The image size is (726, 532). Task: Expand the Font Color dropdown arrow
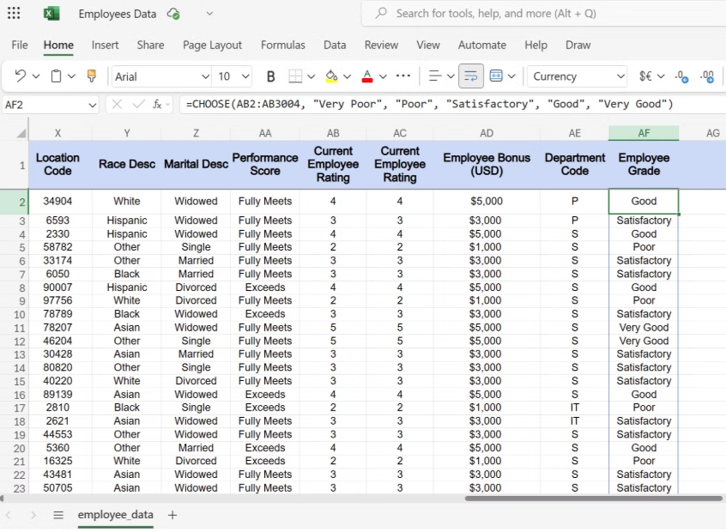(383, 76)
